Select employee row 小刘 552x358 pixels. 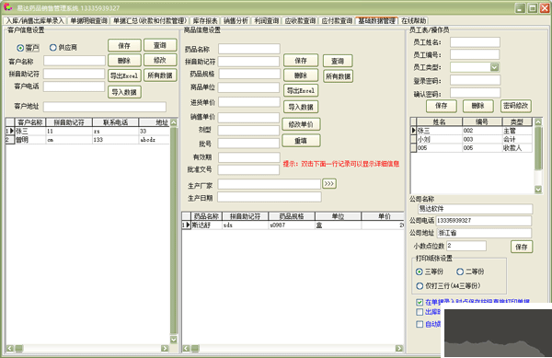[471, 139]
